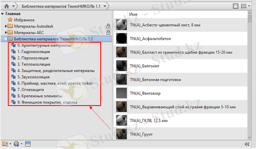The width and height of the screenshot is (256, 149).
Task: Select thumbnail of Асбесто-цементный лист, 8 мм
Action: (x=121, y=25)
